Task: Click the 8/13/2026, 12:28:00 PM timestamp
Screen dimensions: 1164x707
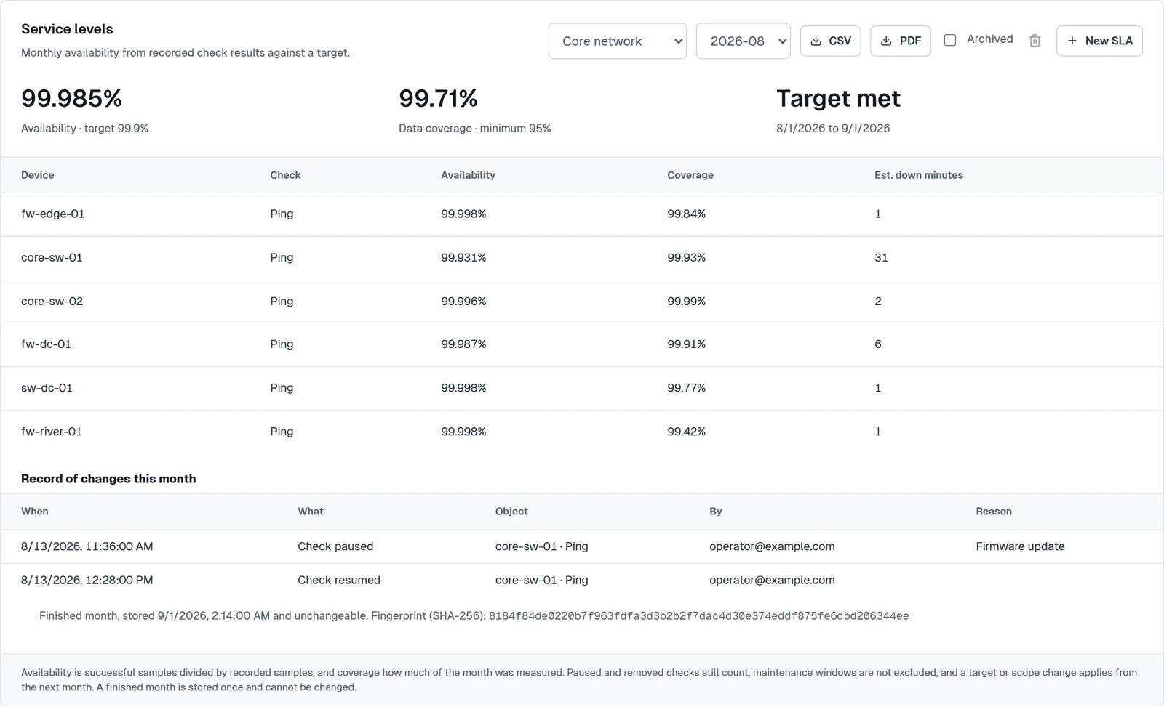Action: pyautogui.click(x=87, y=580)
